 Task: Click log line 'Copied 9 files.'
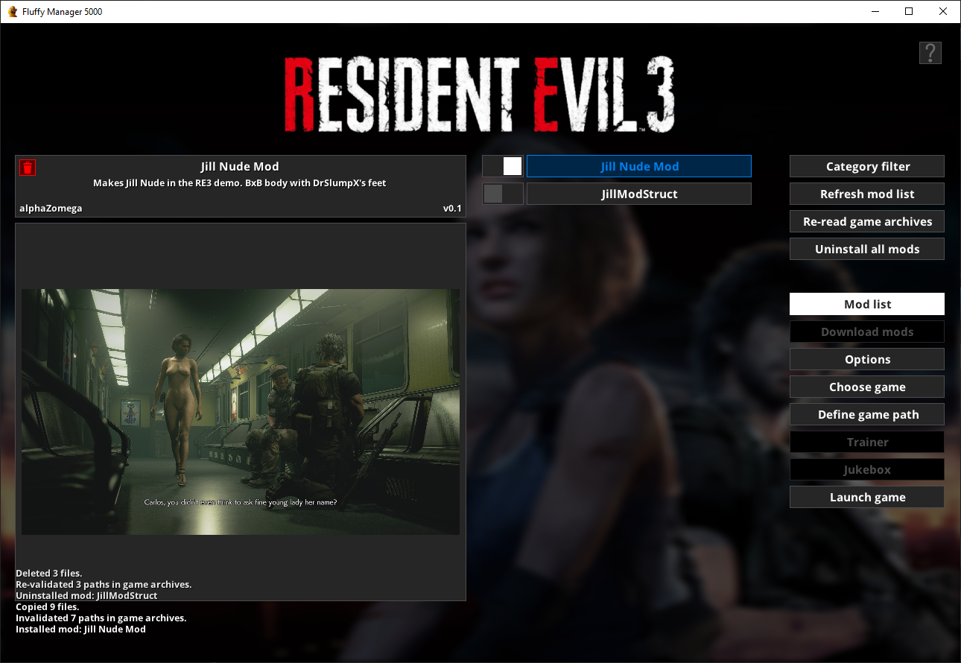47,607
